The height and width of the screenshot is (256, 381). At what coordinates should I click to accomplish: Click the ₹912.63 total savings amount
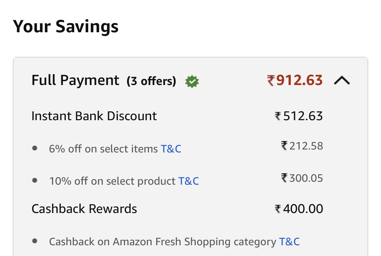click(295, 80)
